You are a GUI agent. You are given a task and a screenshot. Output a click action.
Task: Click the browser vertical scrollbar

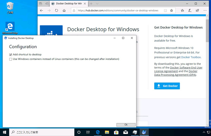coord(207,31)
